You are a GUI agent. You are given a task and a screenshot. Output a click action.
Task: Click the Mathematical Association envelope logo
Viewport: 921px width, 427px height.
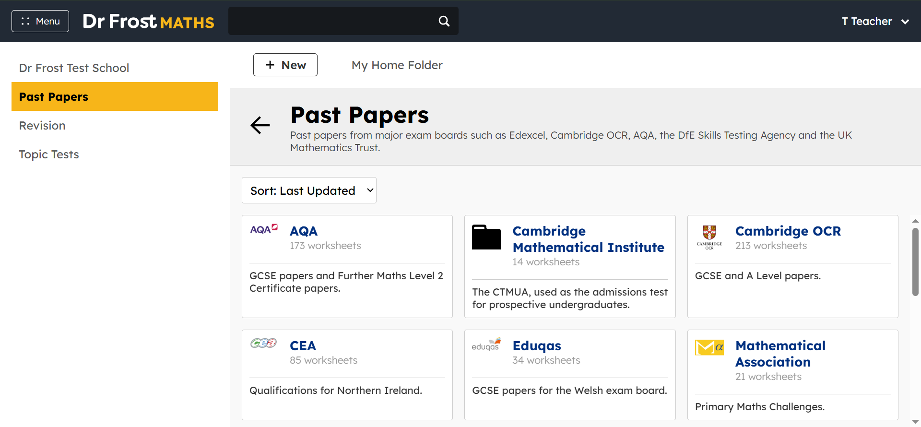point(709,347)
